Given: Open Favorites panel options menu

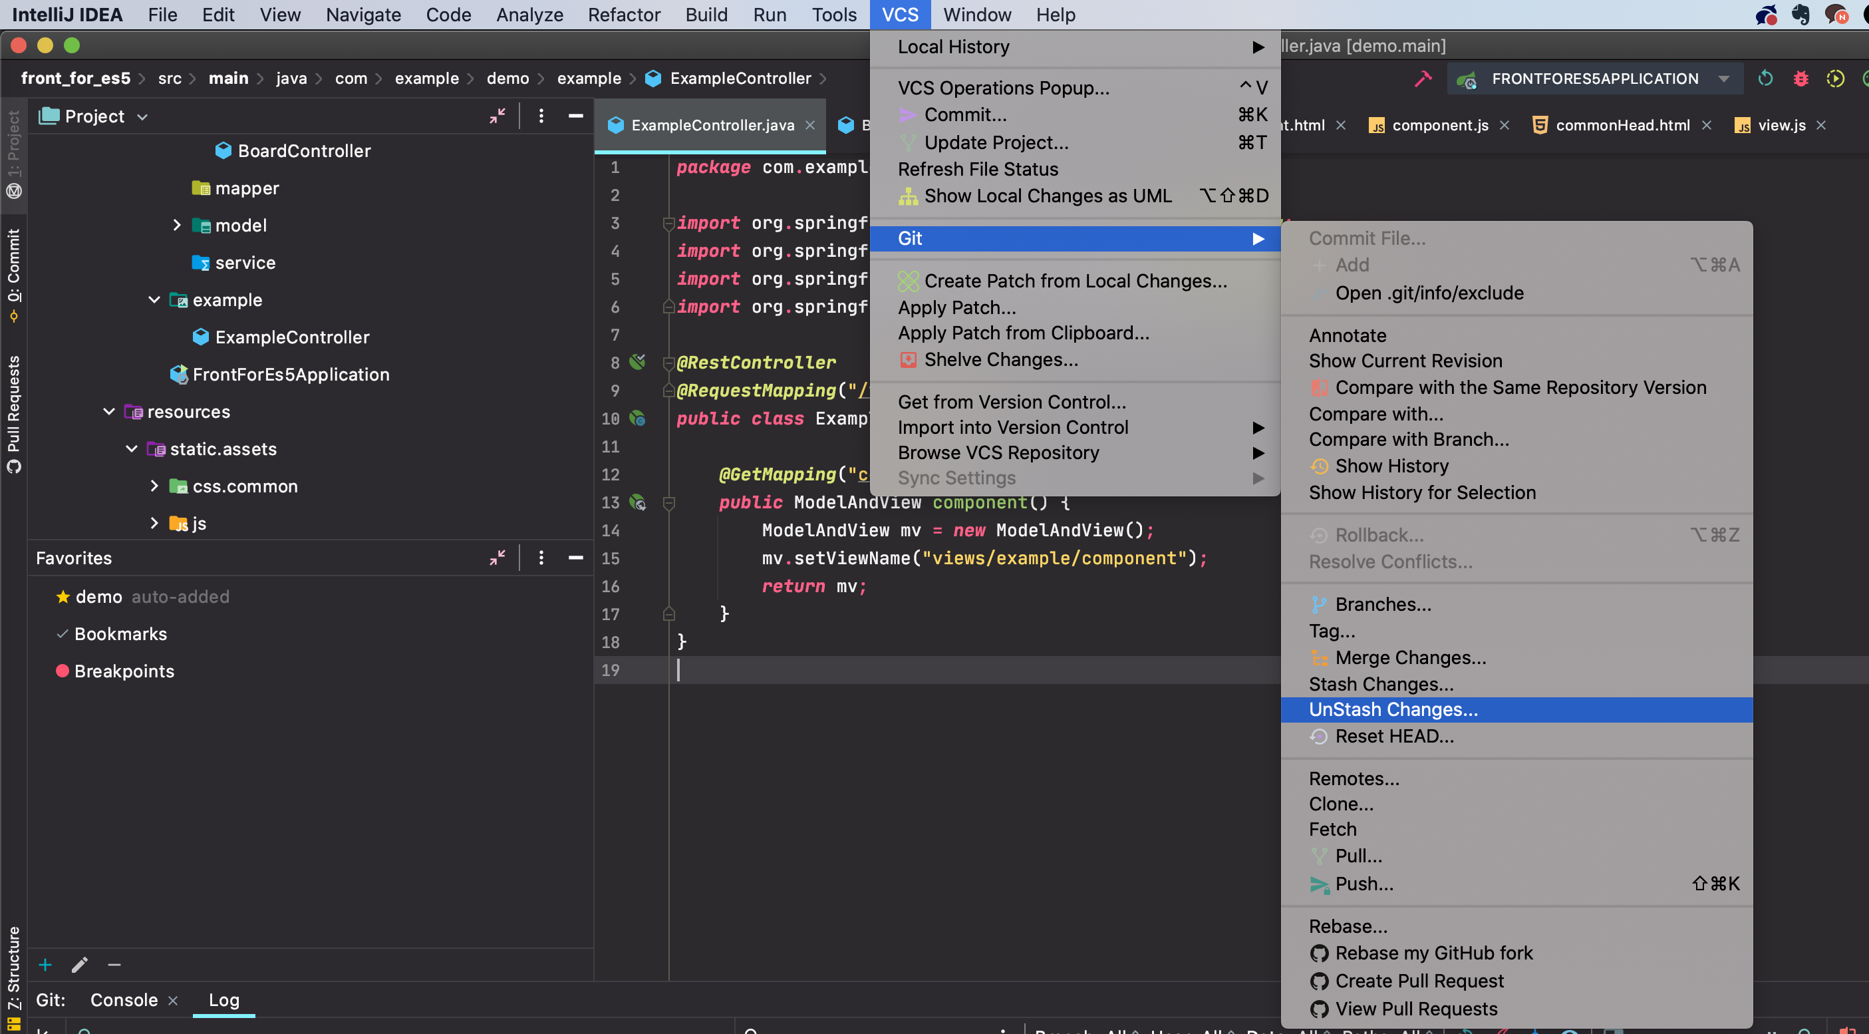Looking at the screenshot, I should [x=541, y=558].
